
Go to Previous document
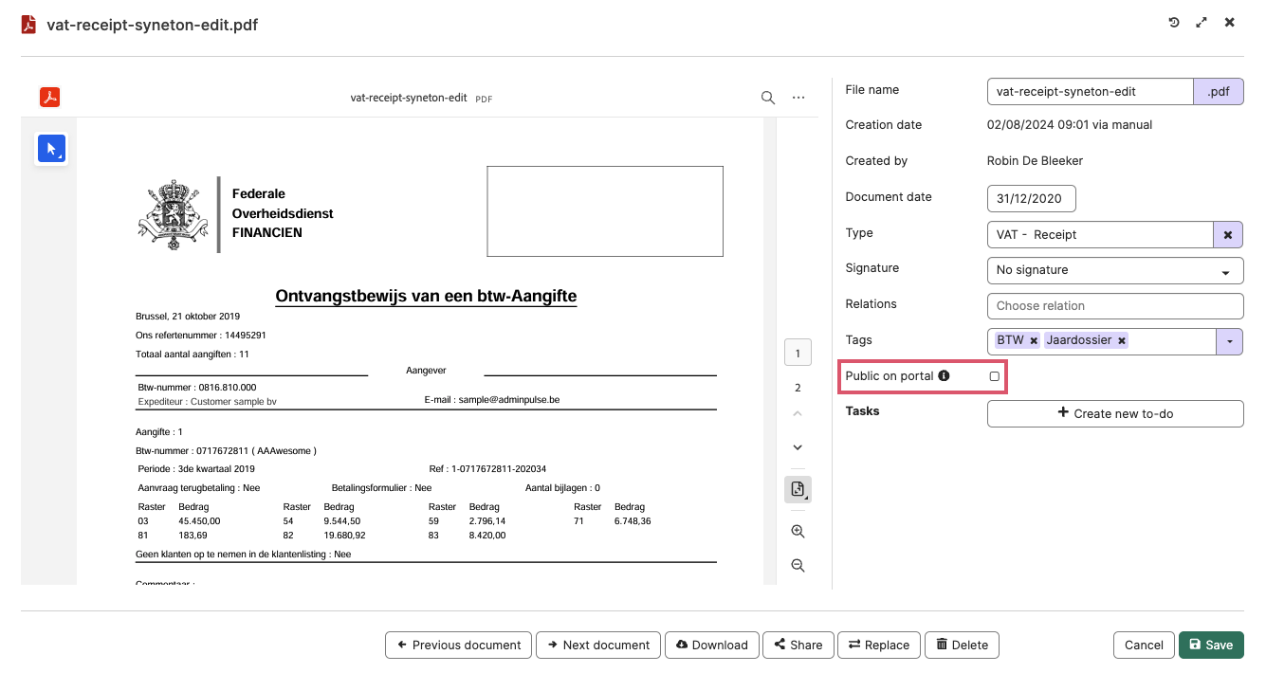click(459, 645)
